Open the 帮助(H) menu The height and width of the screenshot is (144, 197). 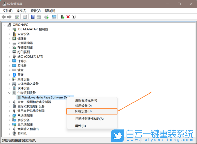(x=50, y=11)
